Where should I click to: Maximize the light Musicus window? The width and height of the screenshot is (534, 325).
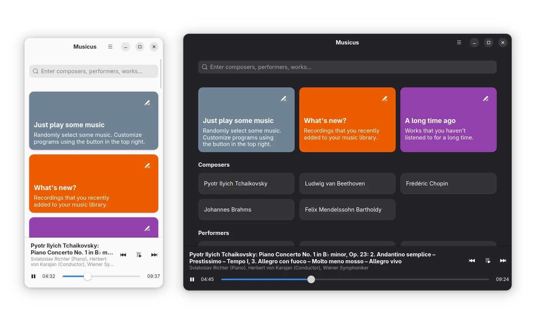(x=140, y=47)
